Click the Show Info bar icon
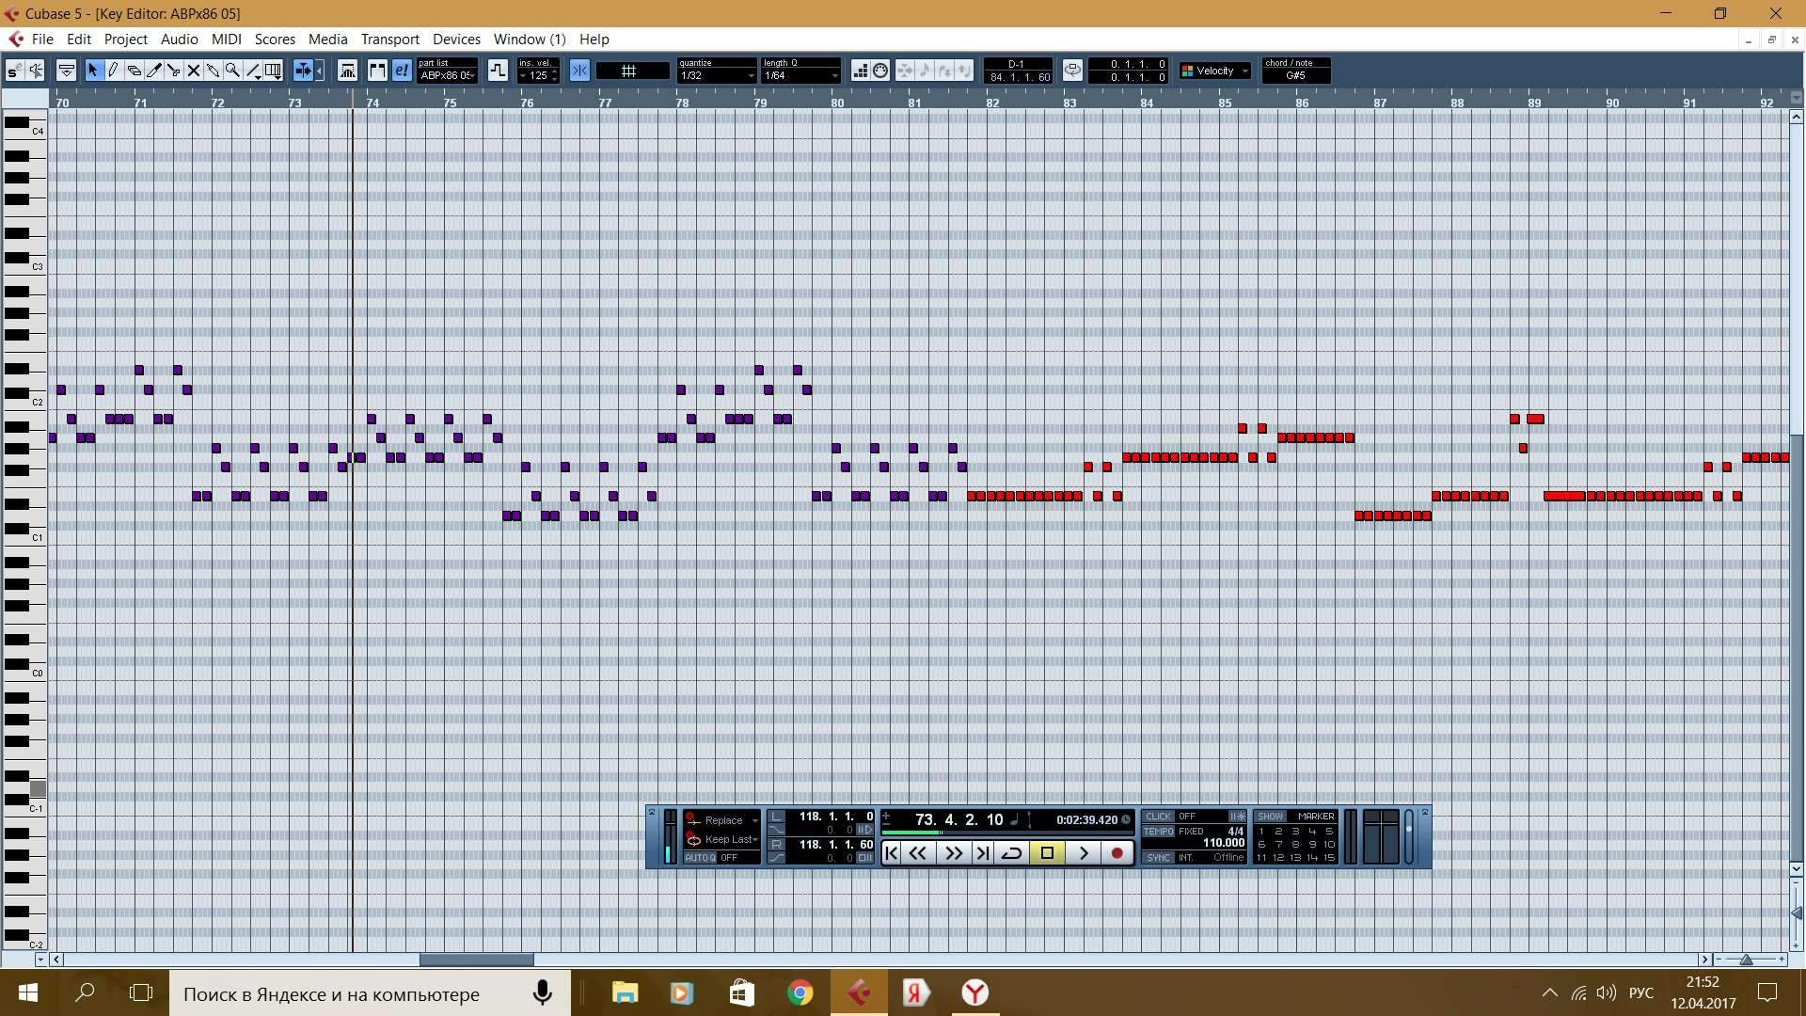The width and height of the screenshot is (1806, 1016). [x=66, y=71]
